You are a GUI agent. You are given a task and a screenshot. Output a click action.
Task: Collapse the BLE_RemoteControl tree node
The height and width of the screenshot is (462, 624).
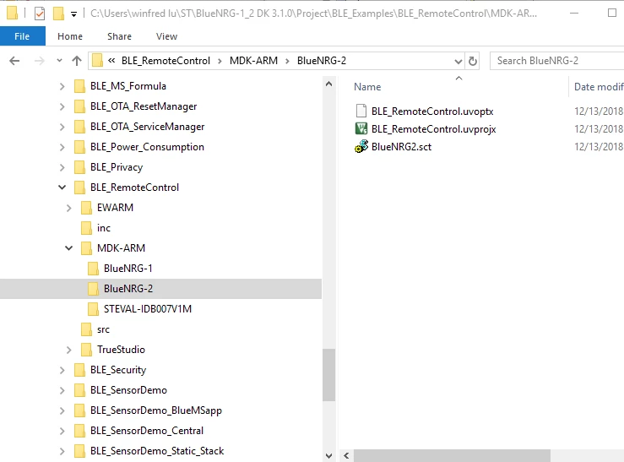pyautogui.click(x=62, y=187)
